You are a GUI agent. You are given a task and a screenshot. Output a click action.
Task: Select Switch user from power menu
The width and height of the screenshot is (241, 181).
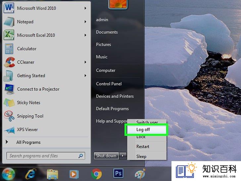[147, 122]
